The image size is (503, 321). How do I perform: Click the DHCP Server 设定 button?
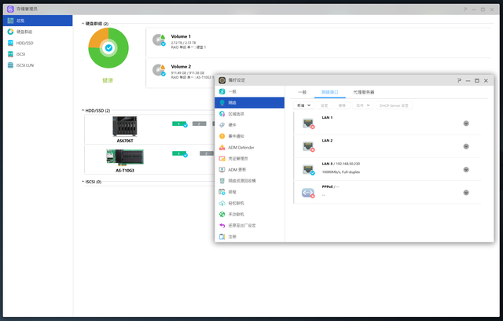point(394,105)
